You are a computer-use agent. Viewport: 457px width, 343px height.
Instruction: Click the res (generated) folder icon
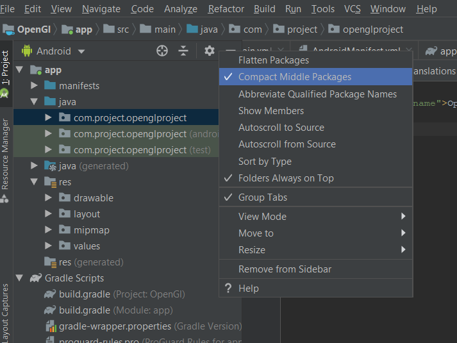(x=50, y=262)
